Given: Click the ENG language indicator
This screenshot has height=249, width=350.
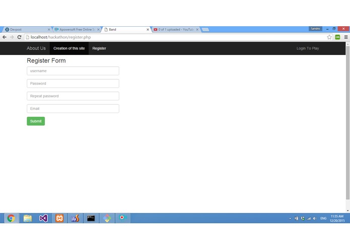Looking at the screenshot, I should pyautogui.click(x=323, y=218).
